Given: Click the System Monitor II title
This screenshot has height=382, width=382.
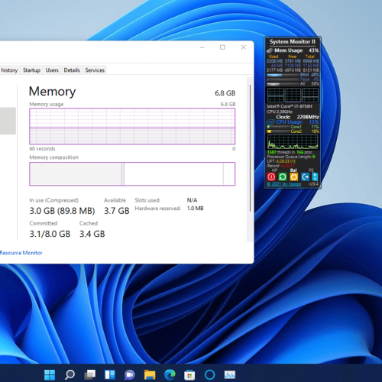Looking at the screenshot, I should [293, 41].
